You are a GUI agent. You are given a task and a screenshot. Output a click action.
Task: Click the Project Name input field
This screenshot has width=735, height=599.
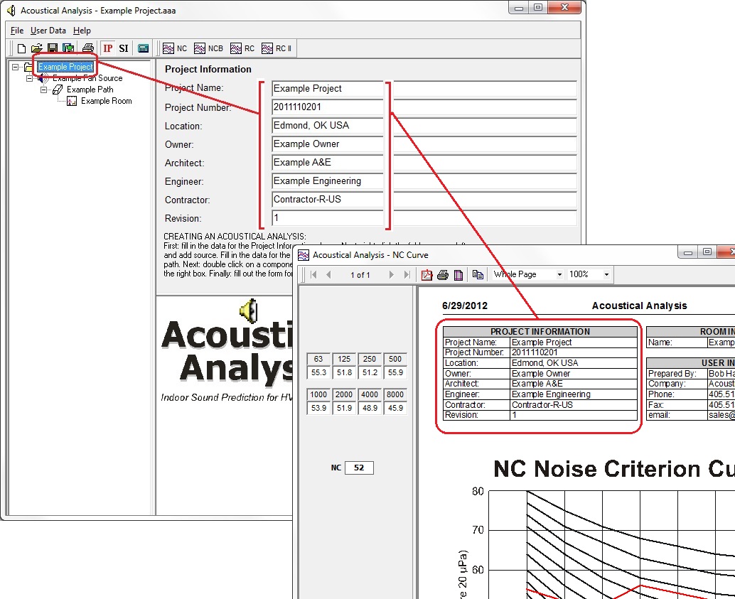coord(424,89)
